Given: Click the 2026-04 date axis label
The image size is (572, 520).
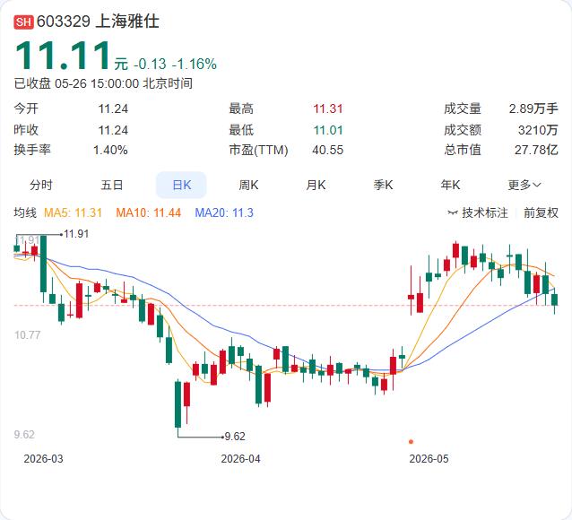Looking at the screenshot, I should tap(241, 459).
